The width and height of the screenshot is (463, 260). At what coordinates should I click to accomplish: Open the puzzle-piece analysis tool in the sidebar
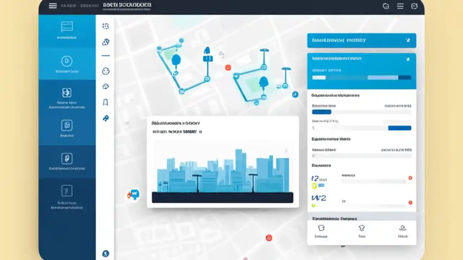click(x=67, y=92)
